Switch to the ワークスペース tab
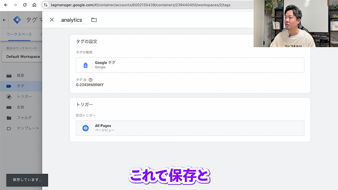Screen dimensions: 338x190 tap(19, 34)
